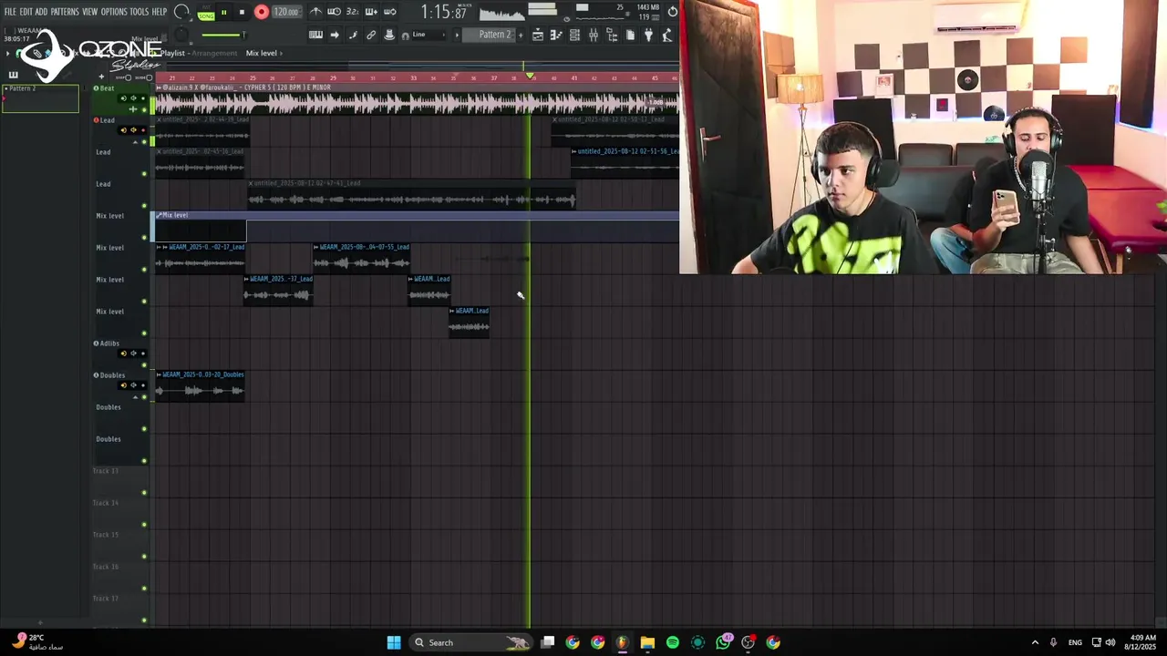Open the Piano roll icon

pyautogui.click(x=556, y=35)
